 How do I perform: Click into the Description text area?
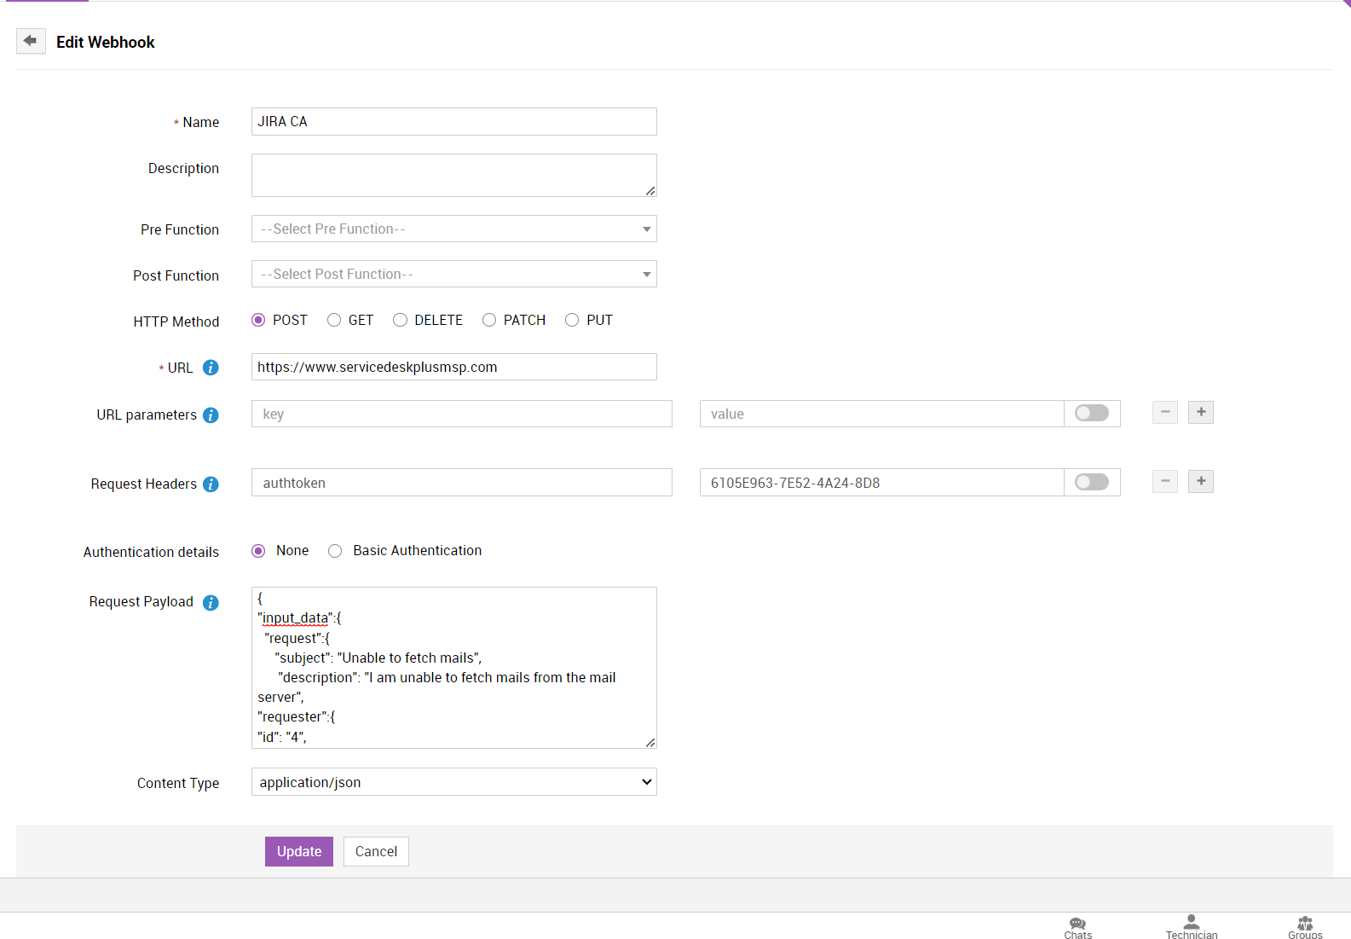click(453, 176)
